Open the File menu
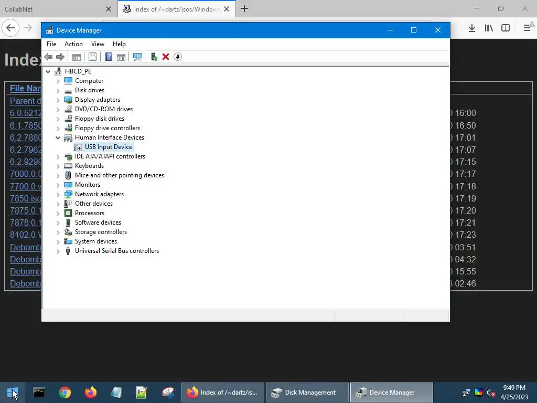The width and height of the screenshot is (537, 403). pos(51,44)
